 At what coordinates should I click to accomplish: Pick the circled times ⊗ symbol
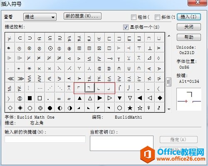tap(30, 48)
